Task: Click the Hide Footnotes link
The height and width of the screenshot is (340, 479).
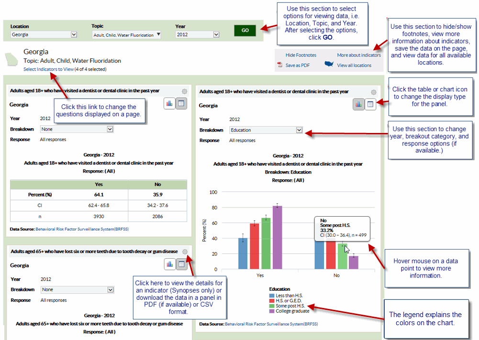Action: point(301,55)
